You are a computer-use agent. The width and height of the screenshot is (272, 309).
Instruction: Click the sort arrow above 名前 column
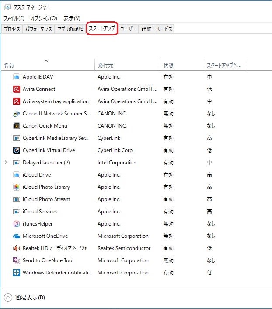coord(46,61)
